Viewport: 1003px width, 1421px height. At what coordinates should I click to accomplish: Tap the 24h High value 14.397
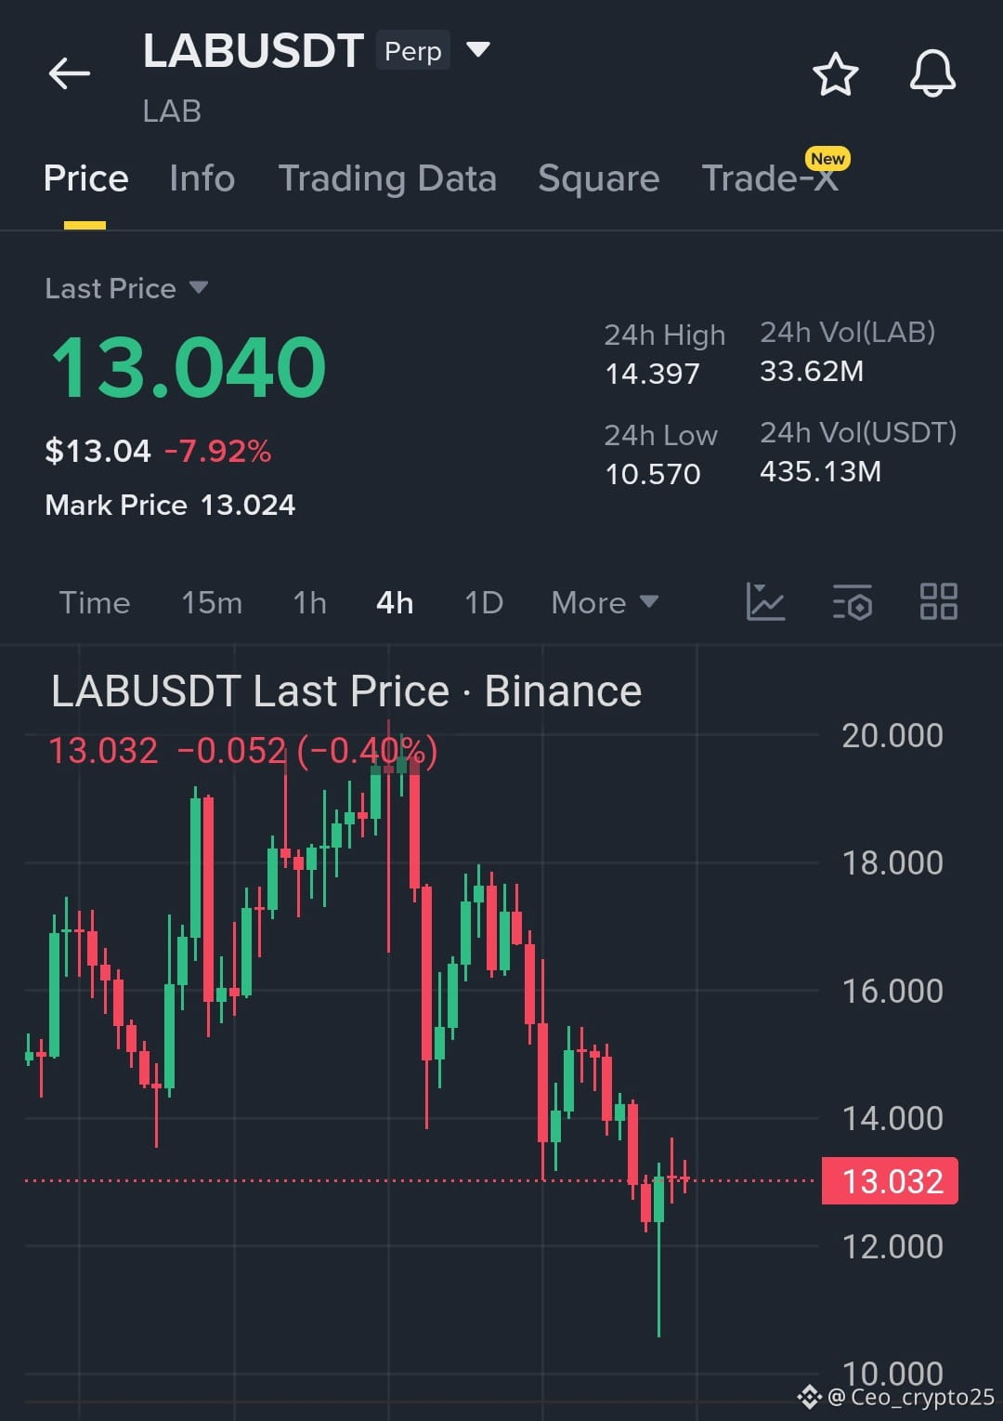pyautogui.click(x=652, y=374)
